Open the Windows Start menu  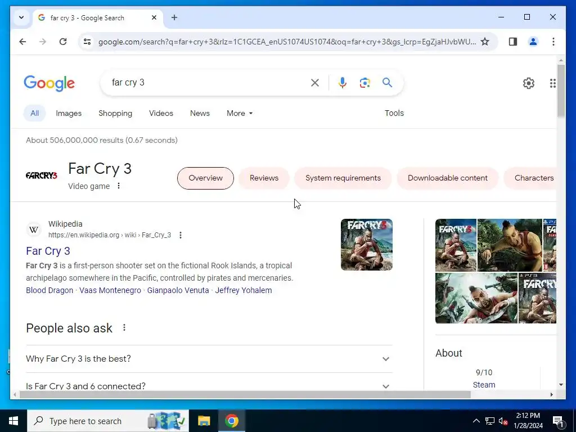click(13, 421)
